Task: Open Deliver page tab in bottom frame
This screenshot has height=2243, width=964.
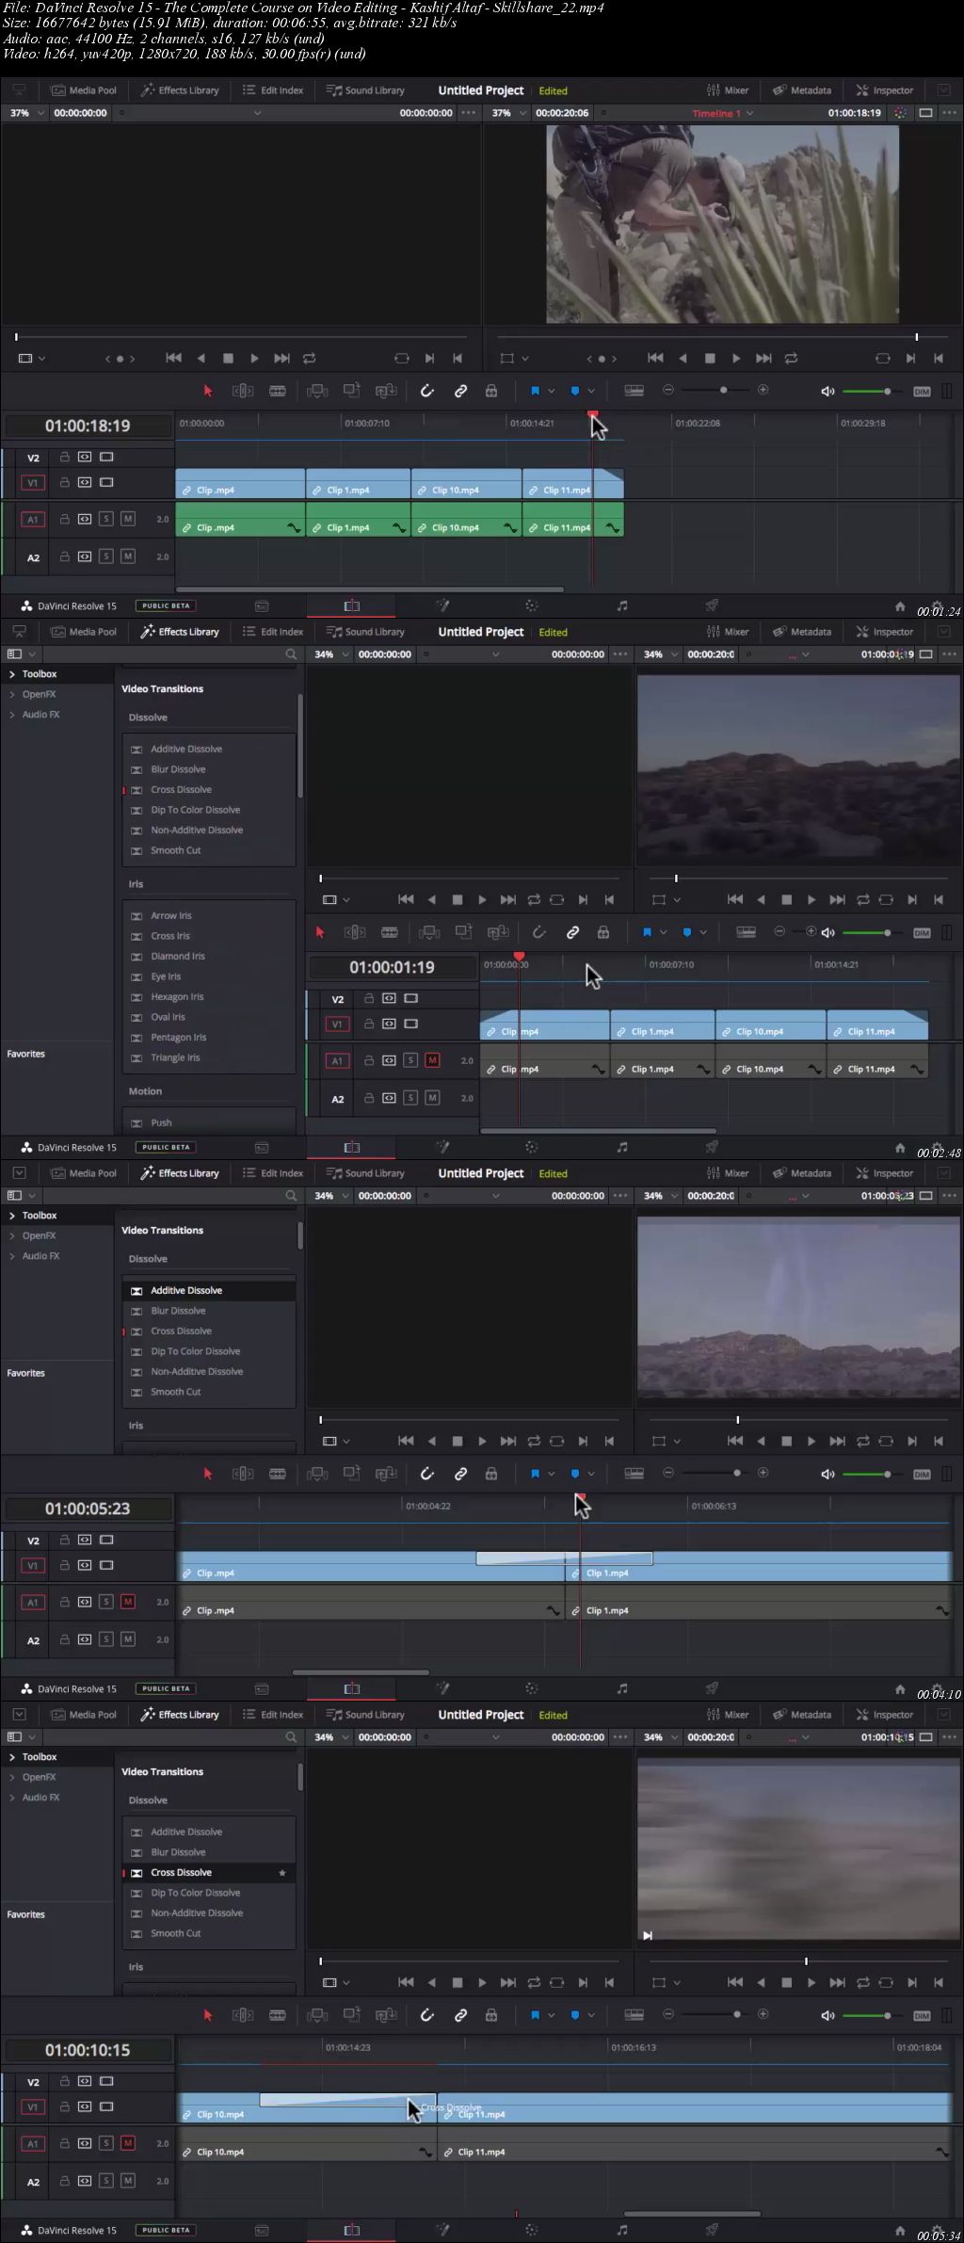Action: [712, 2231]
